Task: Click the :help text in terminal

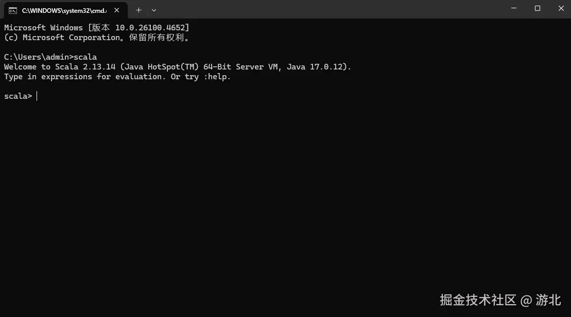Action: tap(217, 77)
